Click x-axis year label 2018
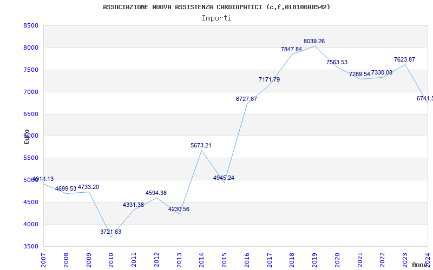433x270 pixels. (292, 260)
